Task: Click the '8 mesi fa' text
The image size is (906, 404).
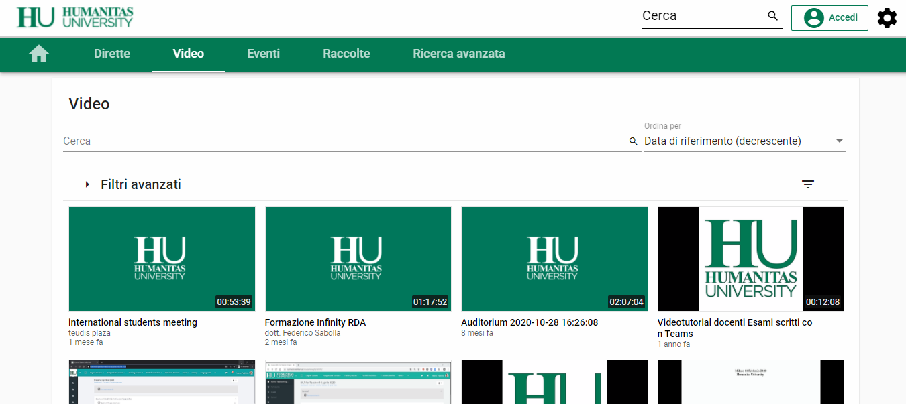Action: pyautogui.click(x=477, y=333)
